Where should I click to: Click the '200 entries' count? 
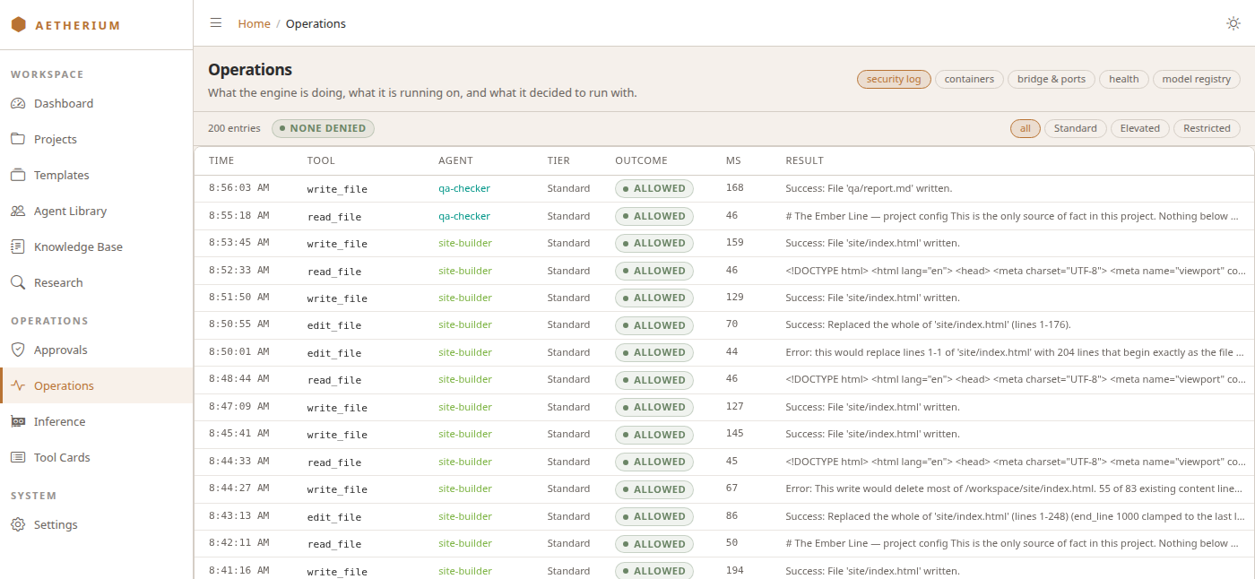[x=234, y=128]
